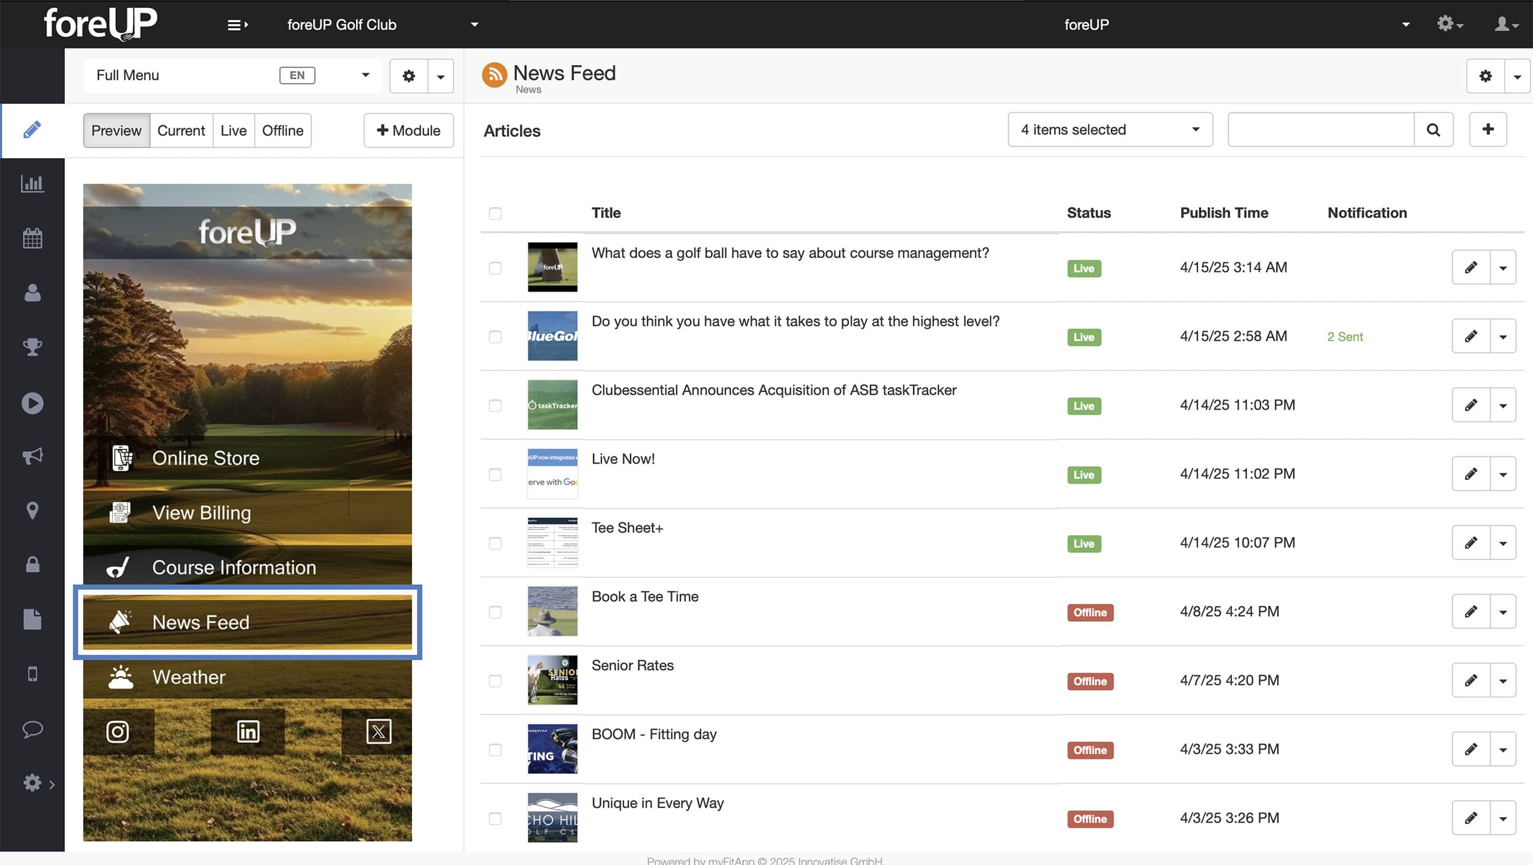Edit the 'What does a golf ball' article

(1471, 267)
